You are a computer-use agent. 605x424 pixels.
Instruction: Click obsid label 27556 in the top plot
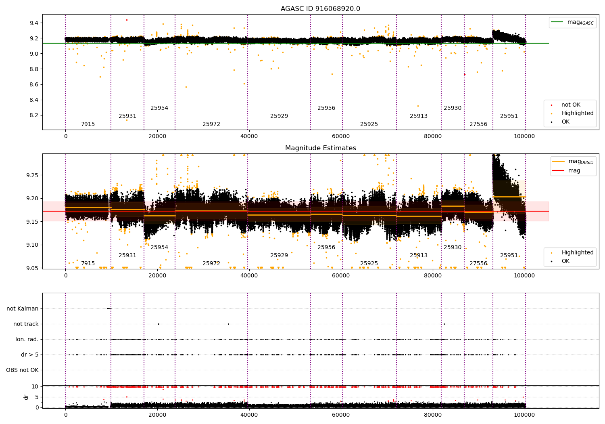pyautogui.click(x=478, y=124)
